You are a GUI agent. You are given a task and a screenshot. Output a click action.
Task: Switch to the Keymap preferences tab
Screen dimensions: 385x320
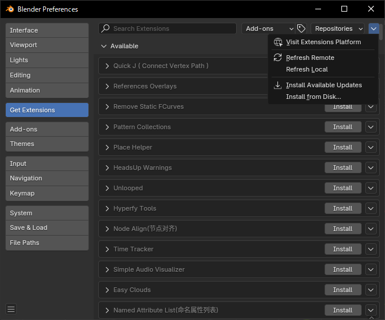[47, 194]
